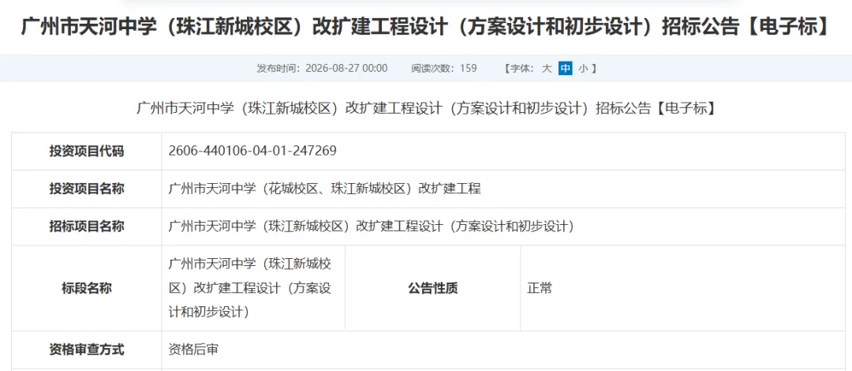Click the 资格后审 value cell
Image resolution: width=852 pixels, height=371 pixels.
click(x=503, y=350)
